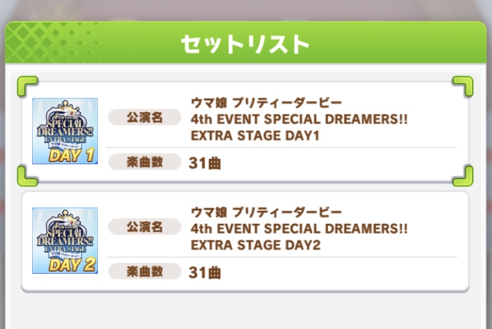This screenshot has height=329, width=492.
Task: Click the セットリスト header title
Action: pos(245,43)
